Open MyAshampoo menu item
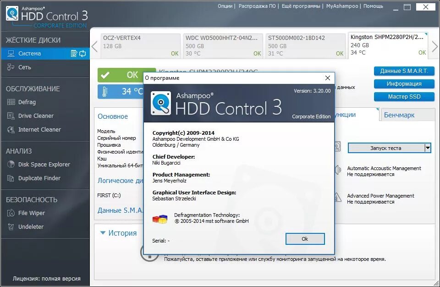The width and height of the screenshot is (440, 287). coord(342,6)
